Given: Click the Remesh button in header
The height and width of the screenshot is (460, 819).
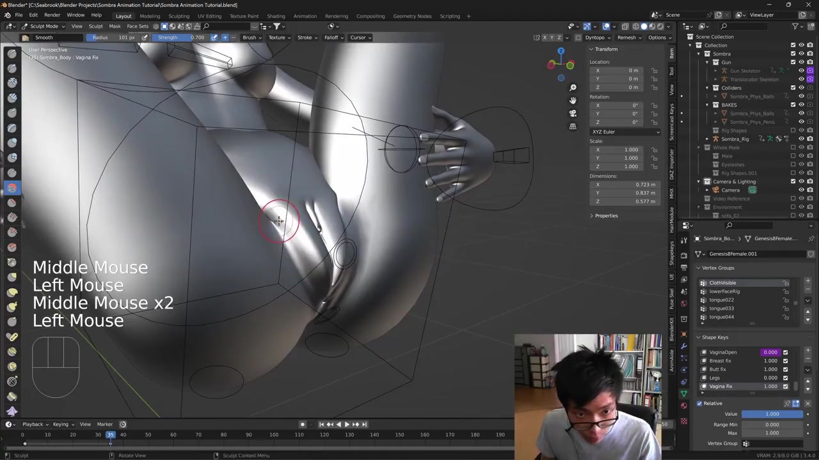Looking at the screenshot, I should point(626,37).
